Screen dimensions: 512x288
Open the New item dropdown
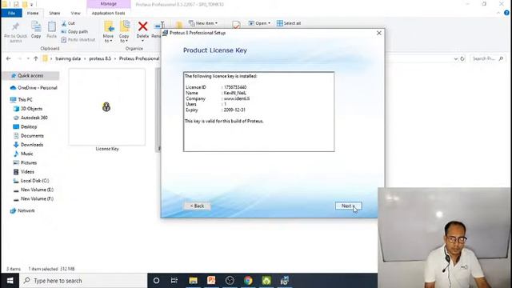point(203,23)
